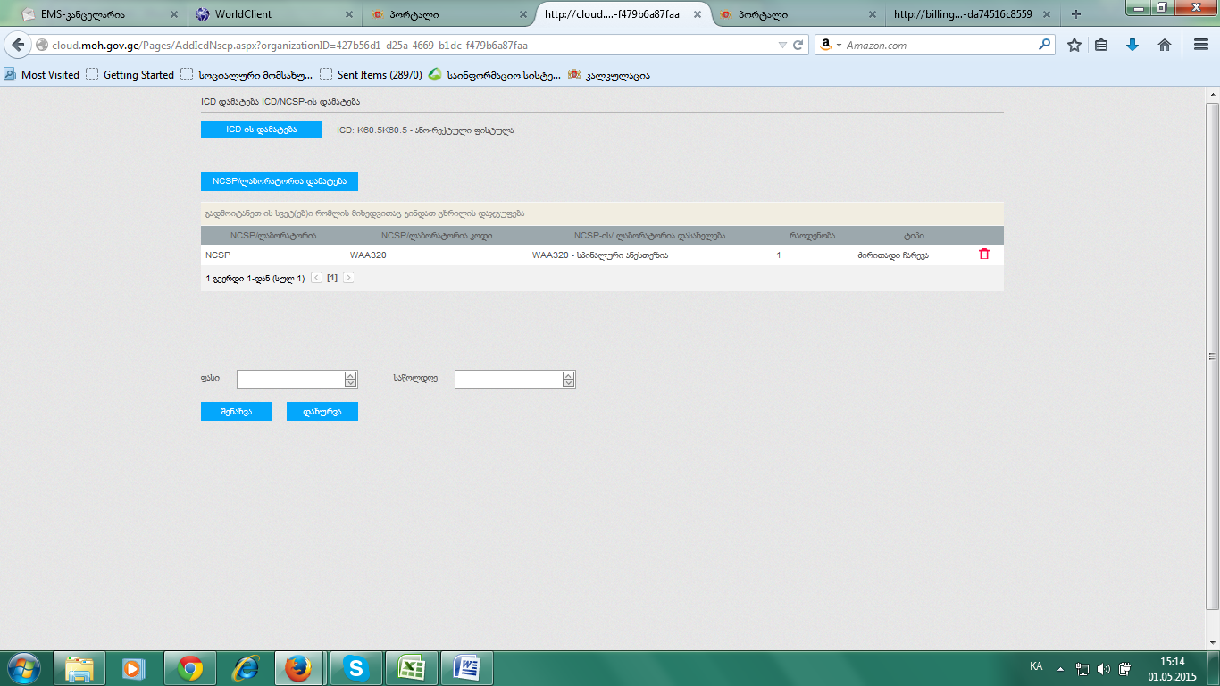Go to Firefox home page icon
This screenshot has height=686, width=1220.
(x=1165, y=46)
